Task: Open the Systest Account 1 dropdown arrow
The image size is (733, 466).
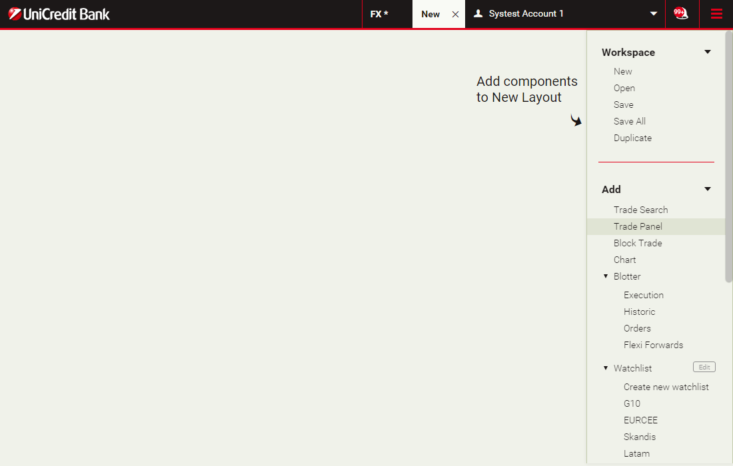Action: click(653, 14)
